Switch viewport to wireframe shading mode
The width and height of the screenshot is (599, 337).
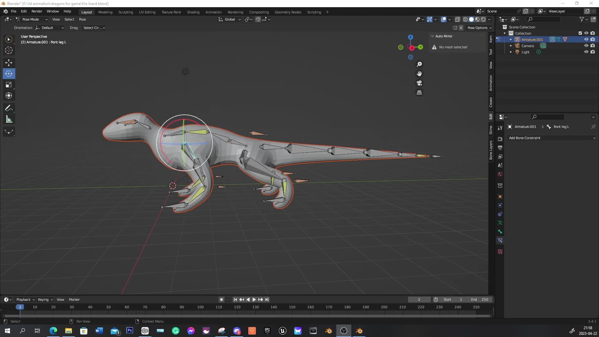click(x=465, y=19)
